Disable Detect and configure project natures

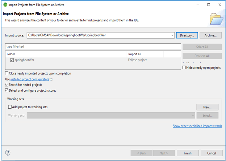coord(7,91)
